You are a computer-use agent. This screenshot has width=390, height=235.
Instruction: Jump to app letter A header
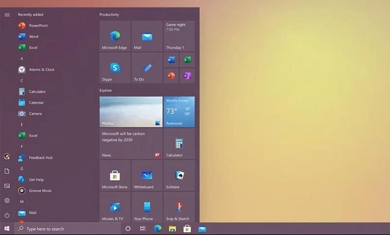coord(22,58)
